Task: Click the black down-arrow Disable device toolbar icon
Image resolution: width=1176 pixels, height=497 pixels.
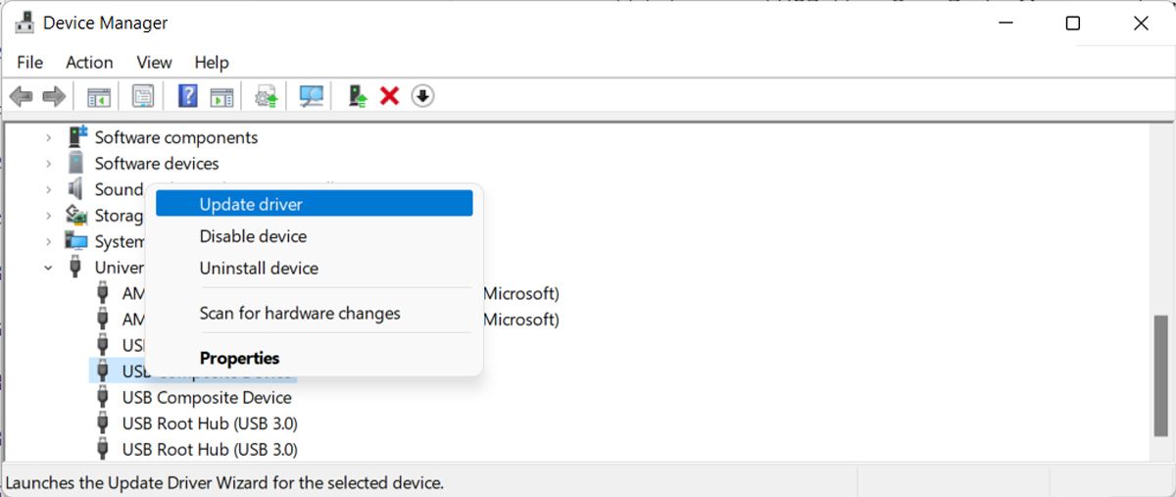Action: 422,96
